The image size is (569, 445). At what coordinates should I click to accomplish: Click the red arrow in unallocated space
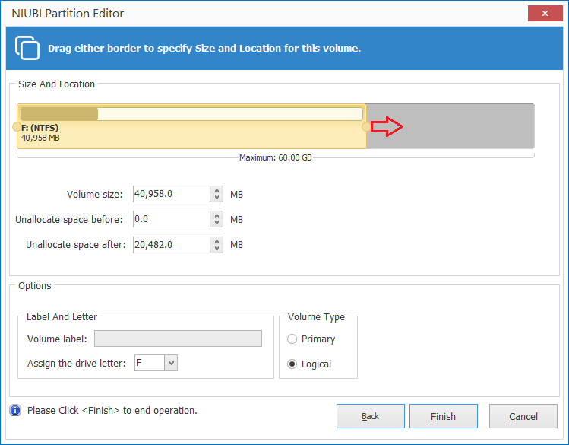[387, 126]
